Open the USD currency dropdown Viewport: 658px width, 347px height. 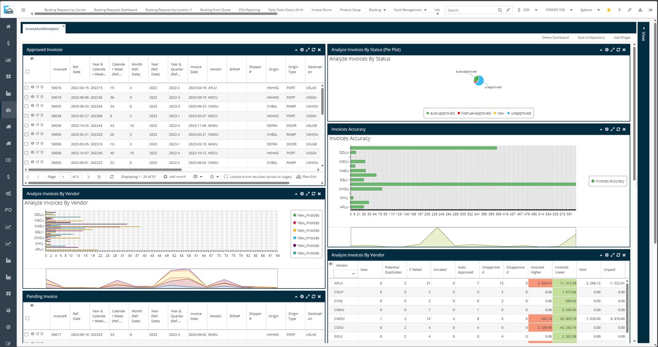click(x=527, y=10)
